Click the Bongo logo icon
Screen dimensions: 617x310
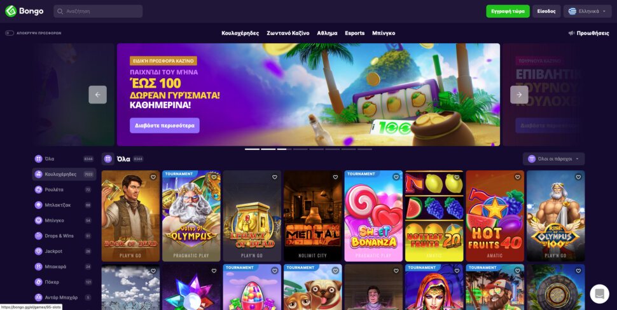[x=11, y=11]
